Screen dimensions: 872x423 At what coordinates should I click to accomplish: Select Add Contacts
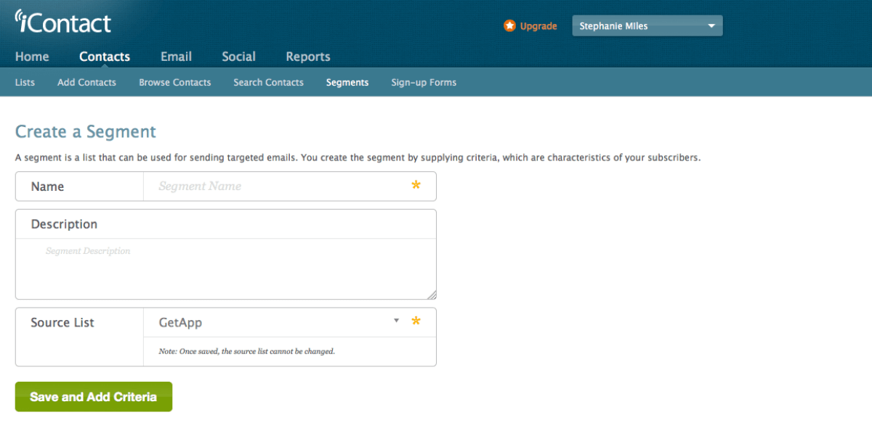(86, 82)
